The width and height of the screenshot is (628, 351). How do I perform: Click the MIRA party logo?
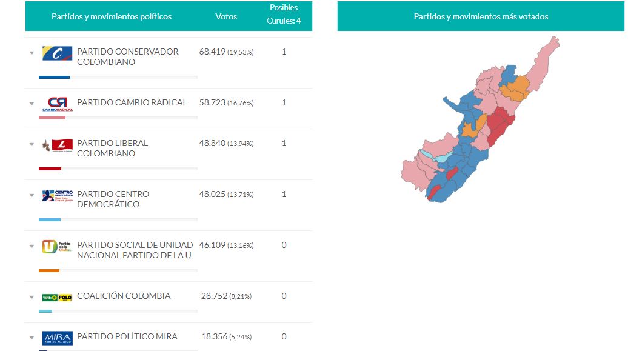(x=57, y=338)
